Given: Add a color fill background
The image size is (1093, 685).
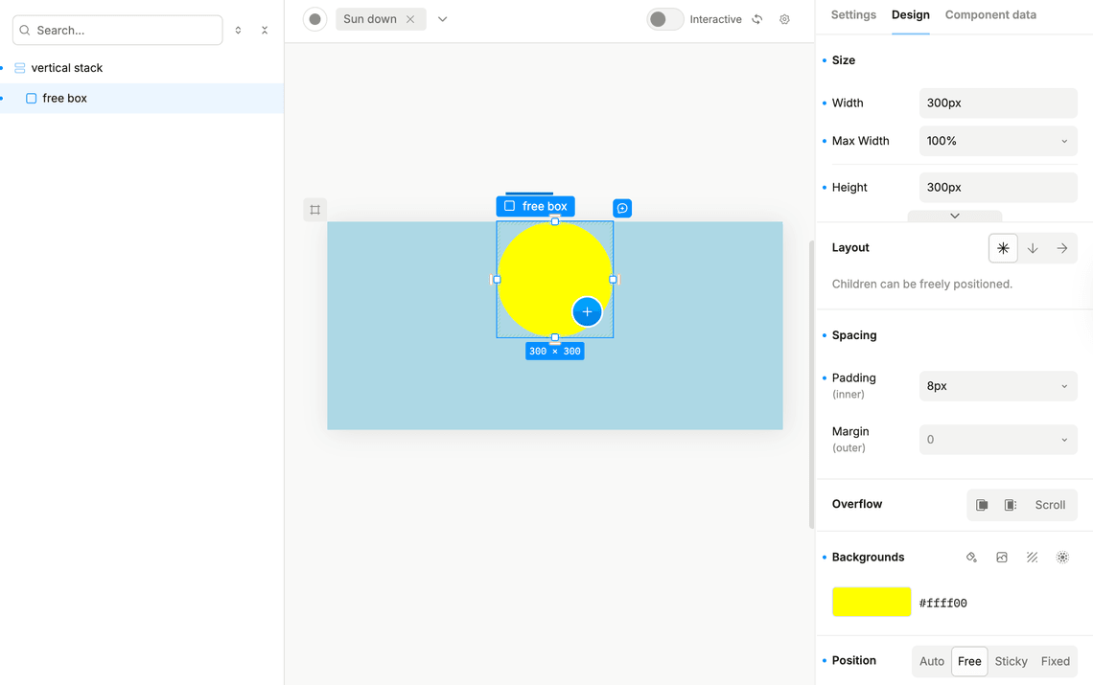Looking at the screenshot, I should [971, 558].
